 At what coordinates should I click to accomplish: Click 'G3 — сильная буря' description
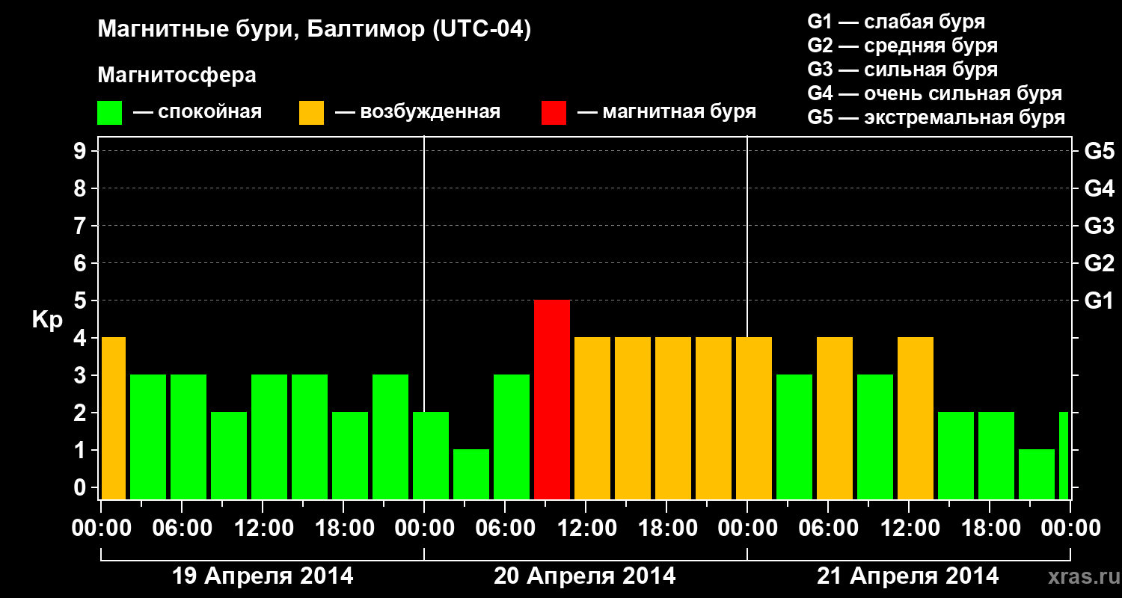(x=902, y=70)
